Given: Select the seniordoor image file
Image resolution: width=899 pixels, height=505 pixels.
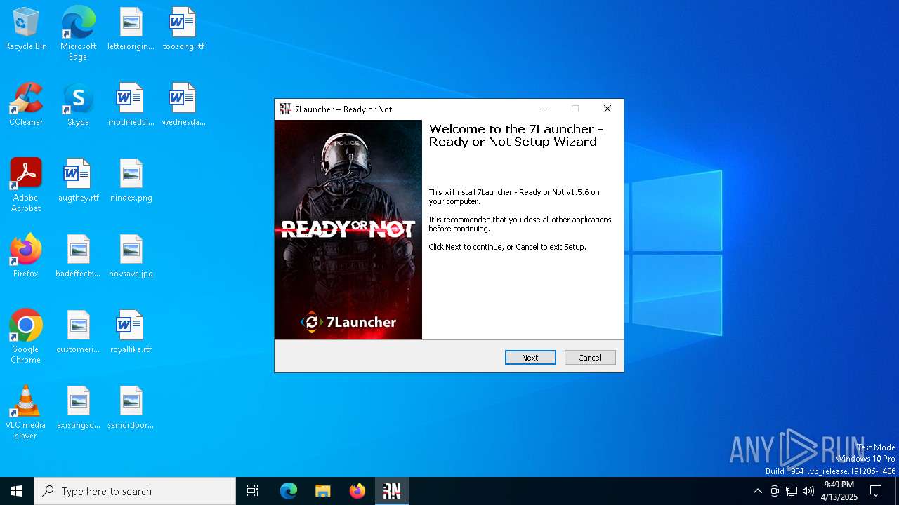Looking at the screenshot, I should click(x=131, y=408).
